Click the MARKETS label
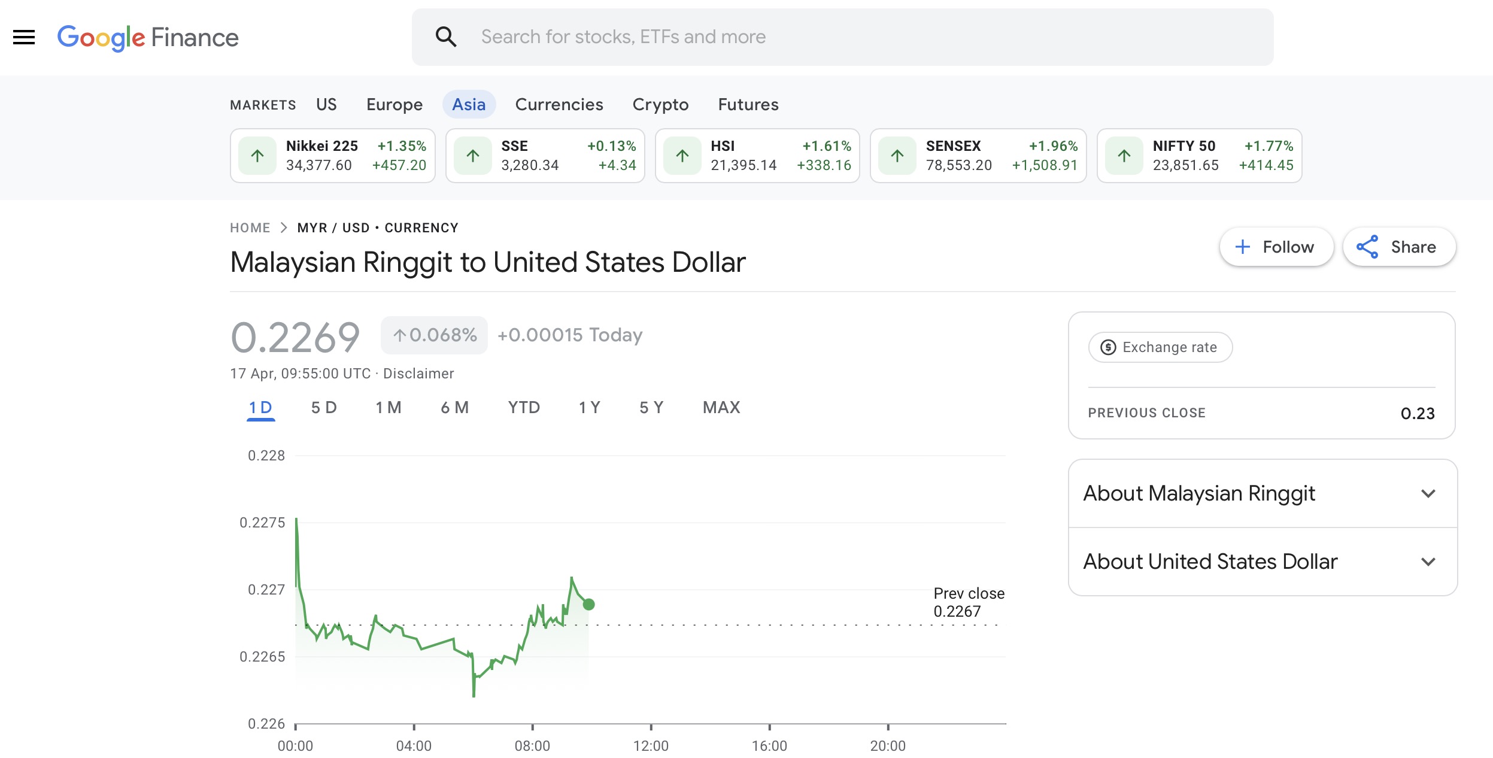The width and height of the screenshot is (1493, 758). [263, 105]
